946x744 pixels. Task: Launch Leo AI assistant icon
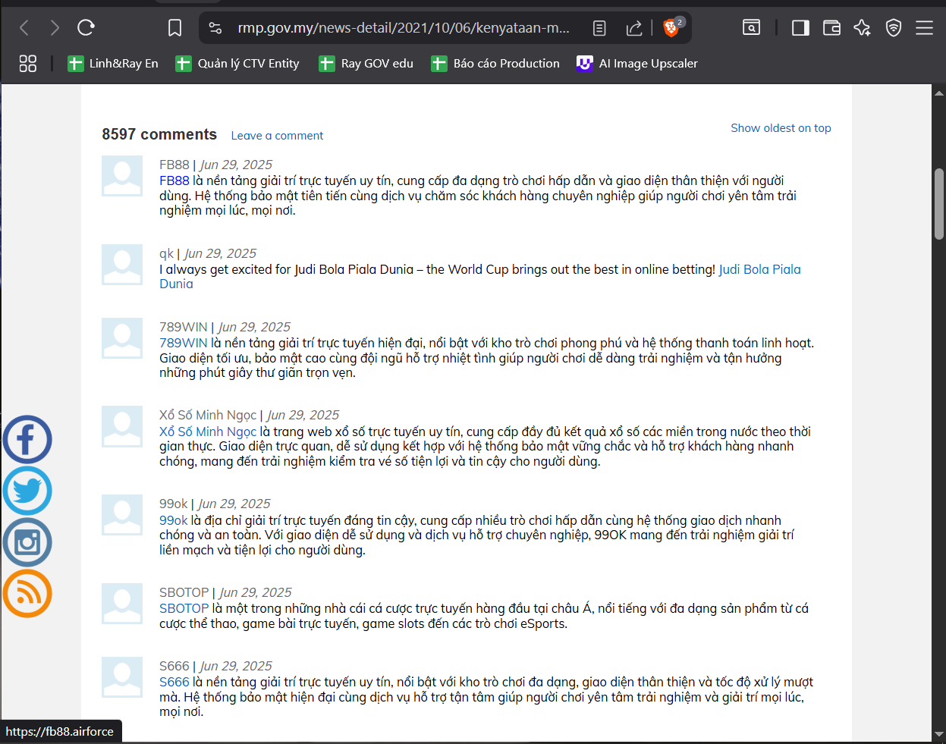pyautogui.click(x=862, y=28)
